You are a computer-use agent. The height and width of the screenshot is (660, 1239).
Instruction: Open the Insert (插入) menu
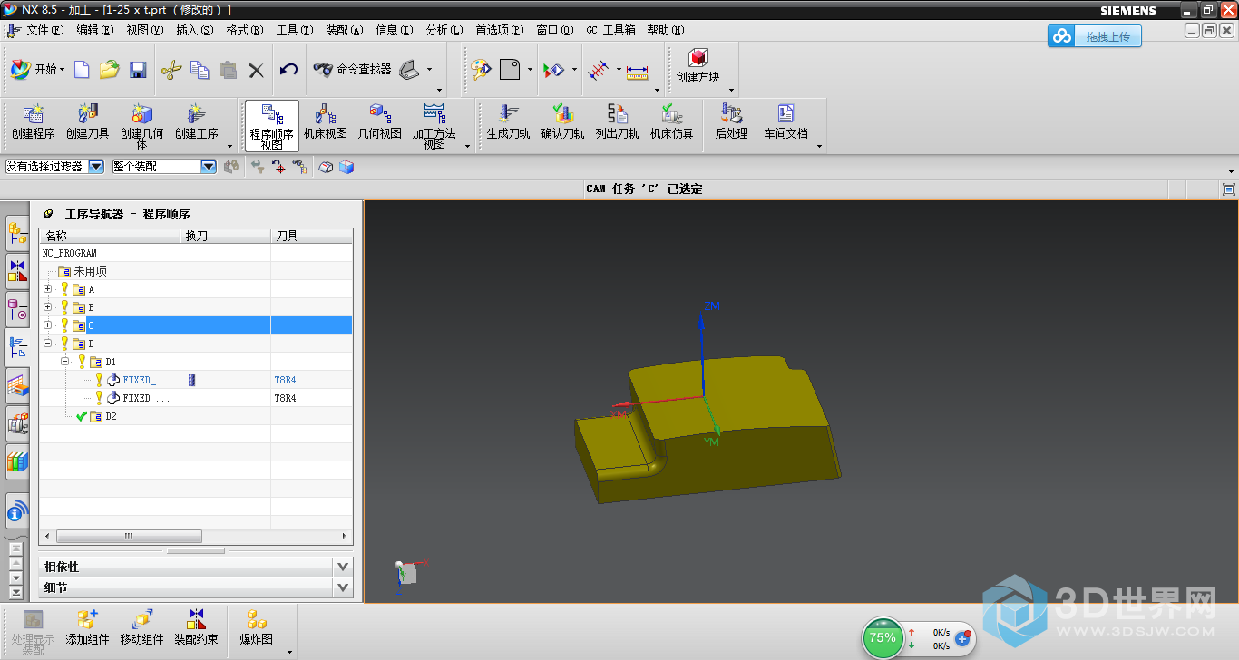click(x=195, y=30)
